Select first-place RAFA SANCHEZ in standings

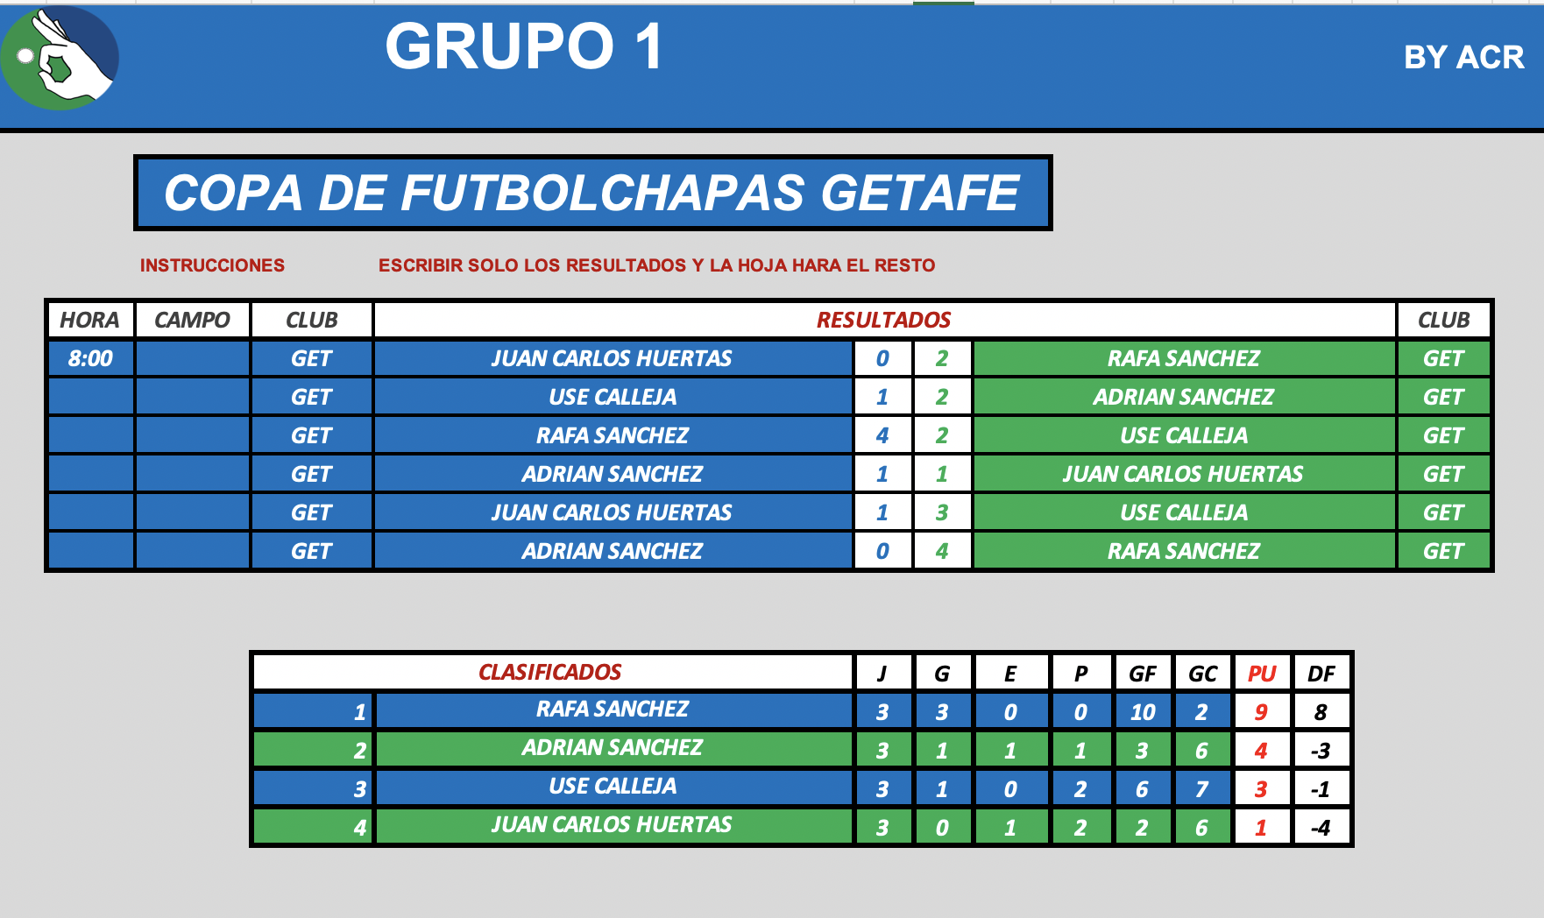[x=613, y=710]
